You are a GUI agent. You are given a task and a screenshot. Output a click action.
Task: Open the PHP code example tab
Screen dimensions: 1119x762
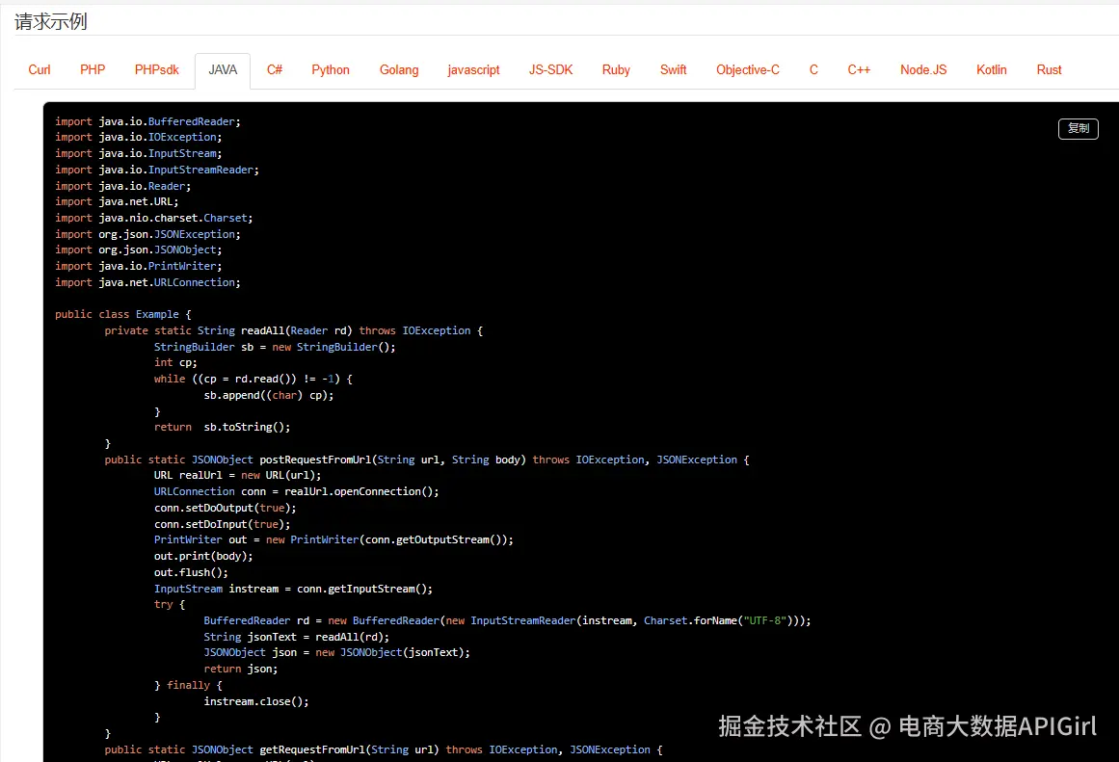[93, 70]
